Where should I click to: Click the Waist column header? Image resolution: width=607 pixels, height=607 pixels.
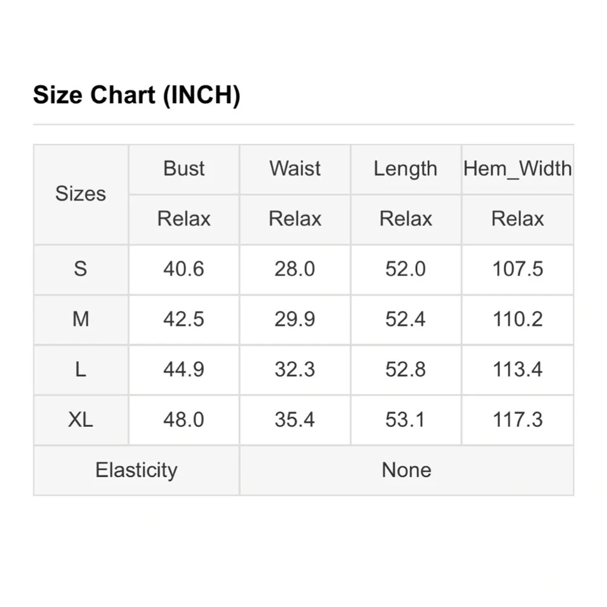[295, 169]
